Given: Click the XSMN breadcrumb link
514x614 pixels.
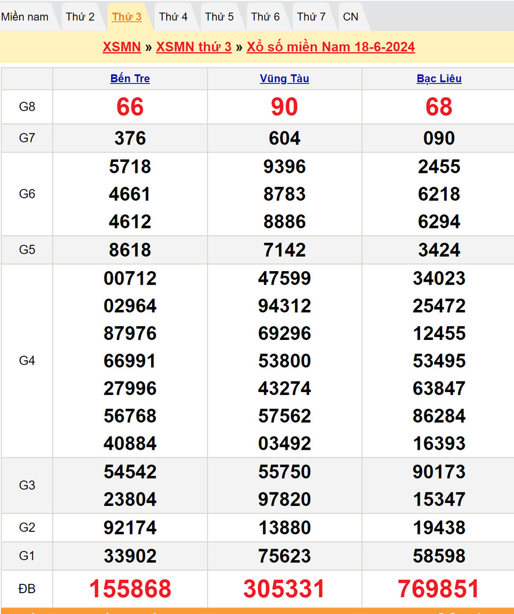Looking at the screenshot, I should click(x=122, y=47).
